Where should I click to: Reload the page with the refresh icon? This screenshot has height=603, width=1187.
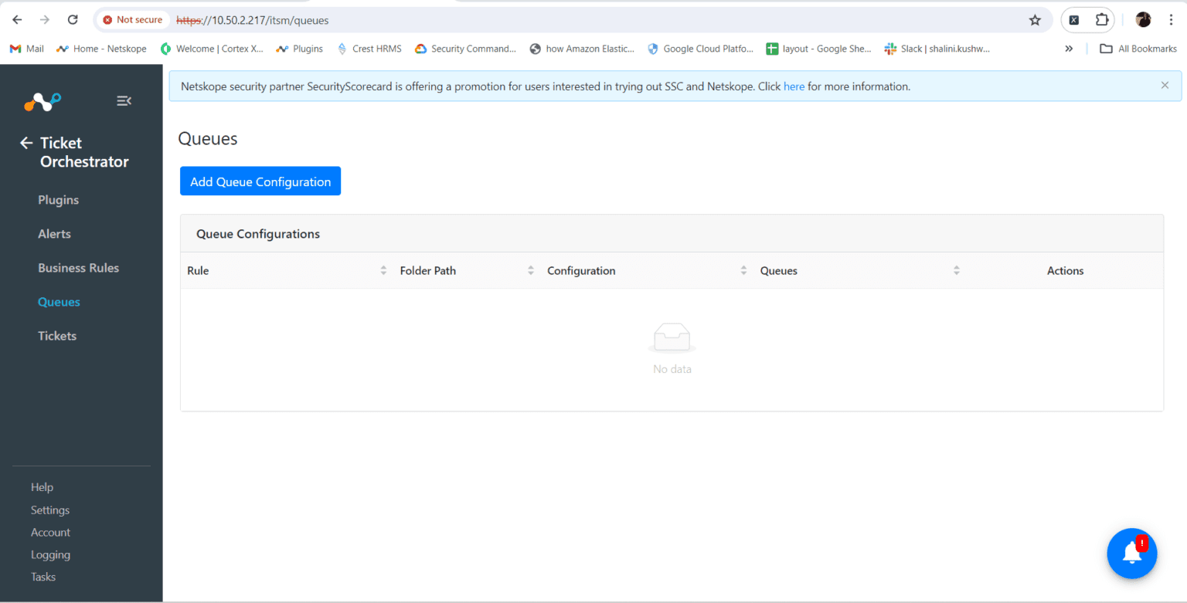[x=72, y=19]
